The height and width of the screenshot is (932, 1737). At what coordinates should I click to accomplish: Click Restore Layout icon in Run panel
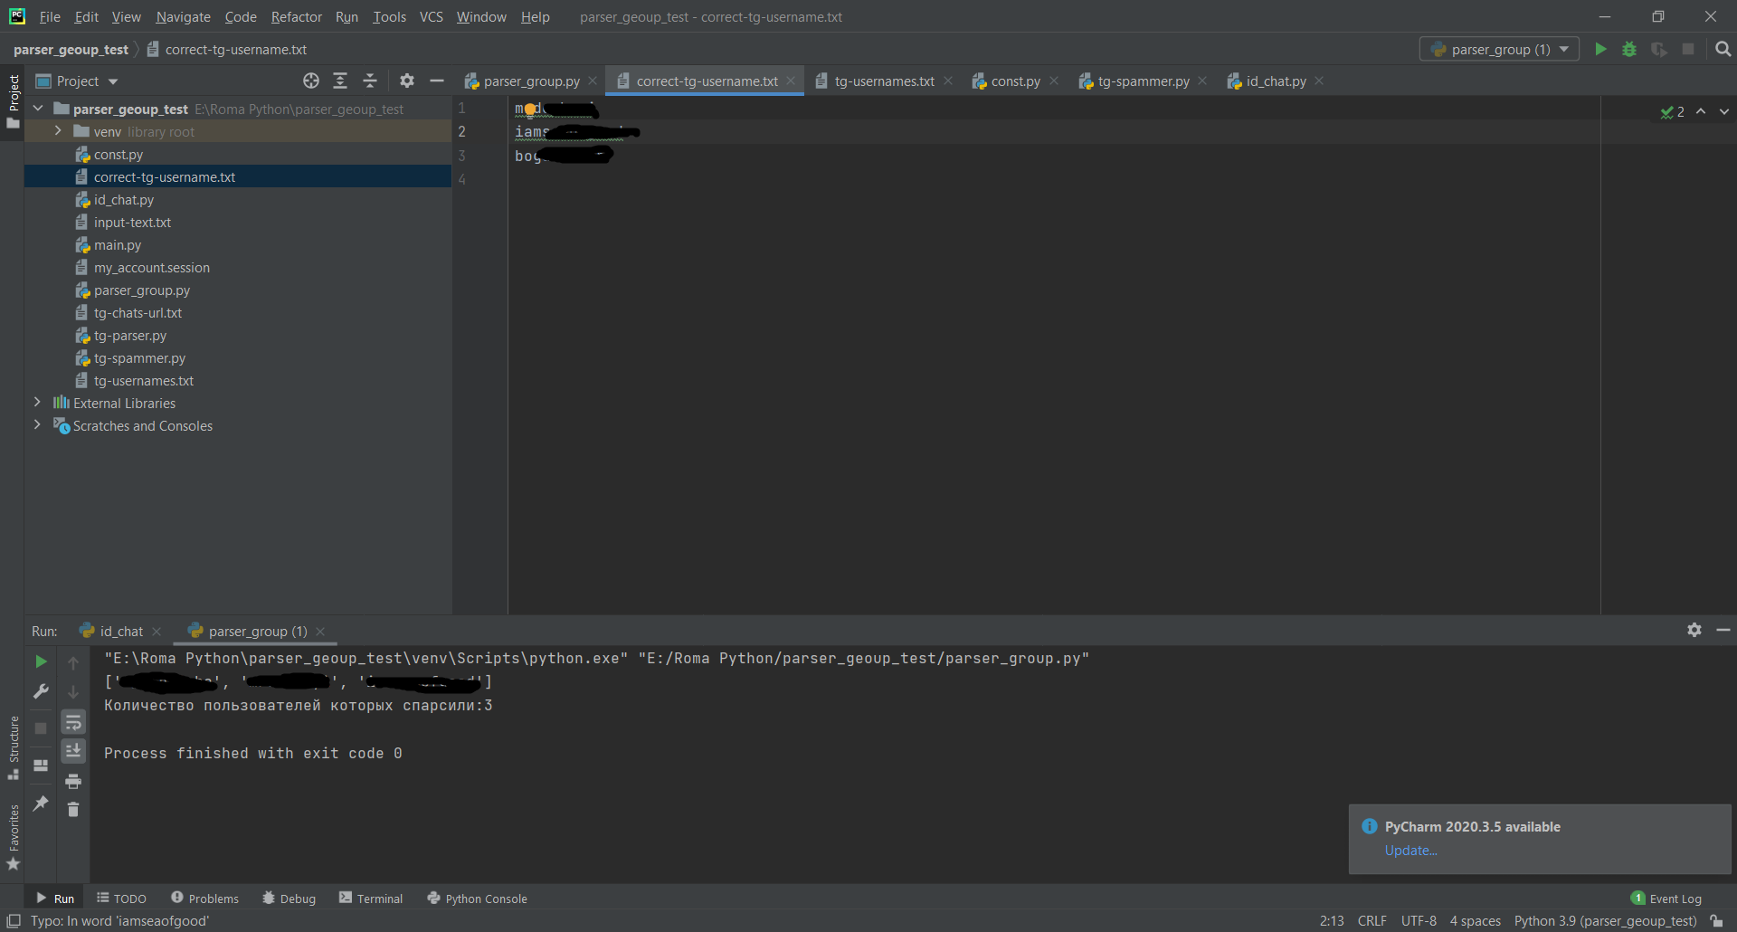click(x=41, y=766)
